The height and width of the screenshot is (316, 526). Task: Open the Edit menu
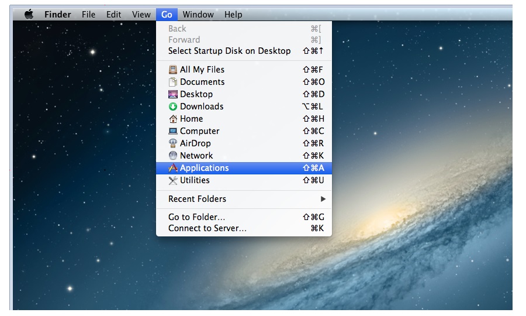coord(114,15)
